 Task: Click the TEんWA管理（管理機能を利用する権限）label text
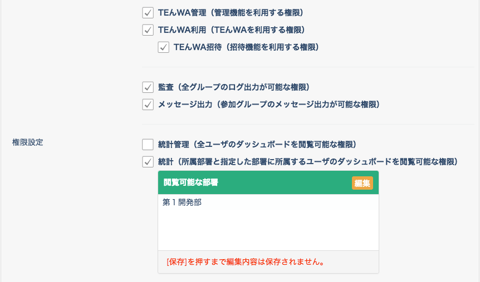coord(231,13)
